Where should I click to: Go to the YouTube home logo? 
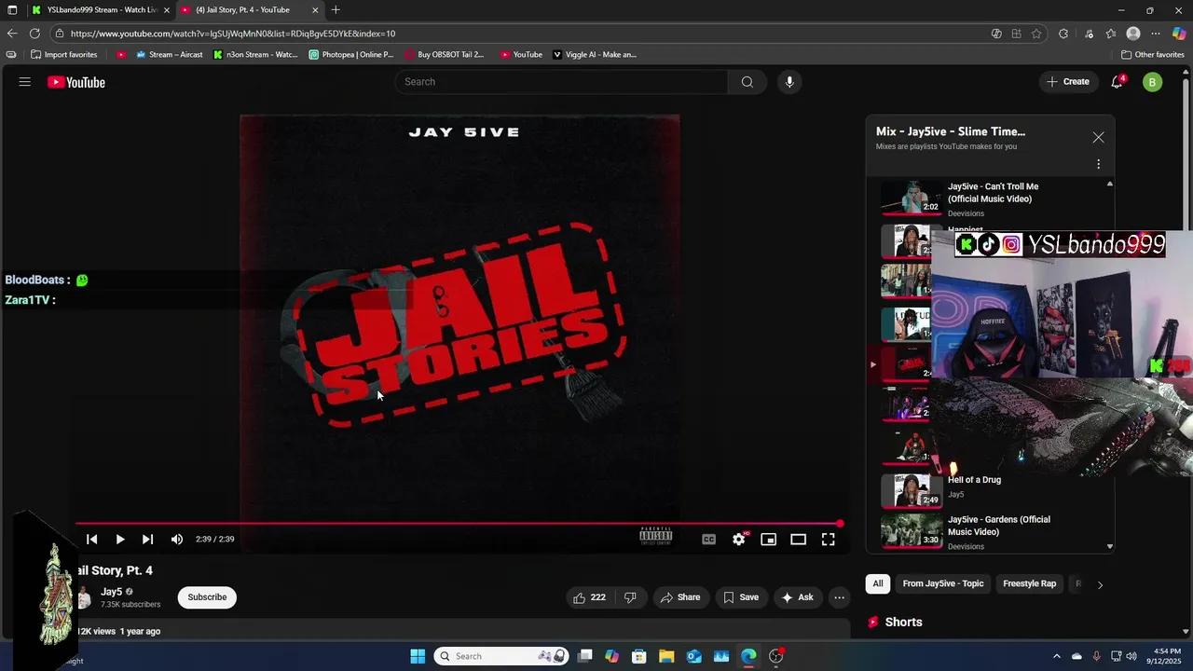point(76,82)
